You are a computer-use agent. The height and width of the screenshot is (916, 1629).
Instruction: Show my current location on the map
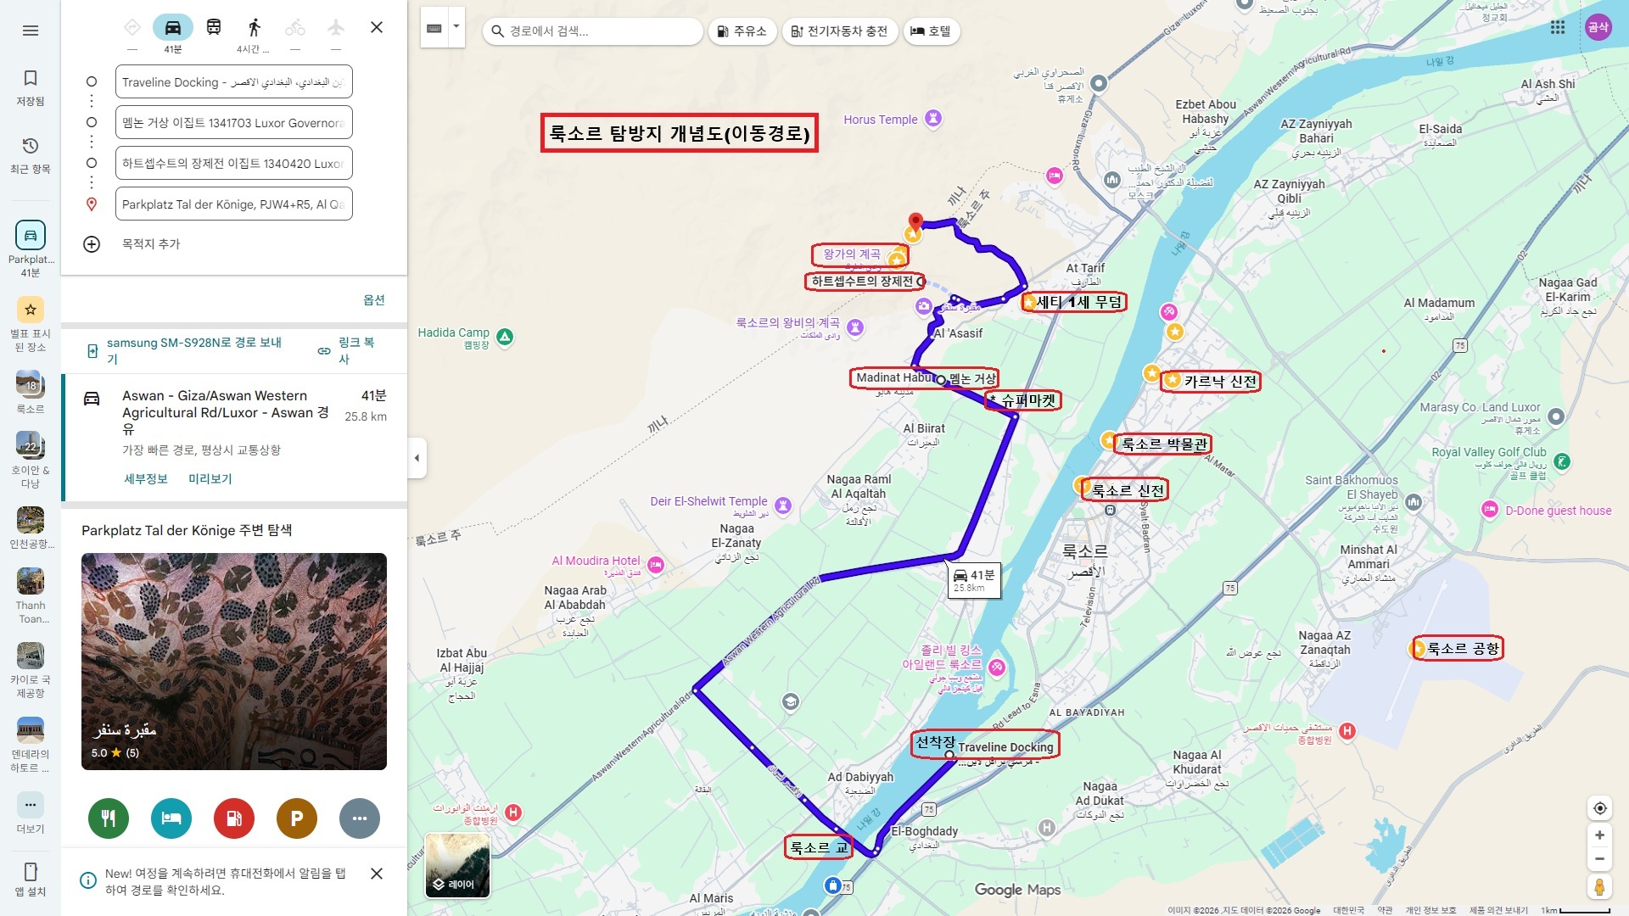(1599, 808)
